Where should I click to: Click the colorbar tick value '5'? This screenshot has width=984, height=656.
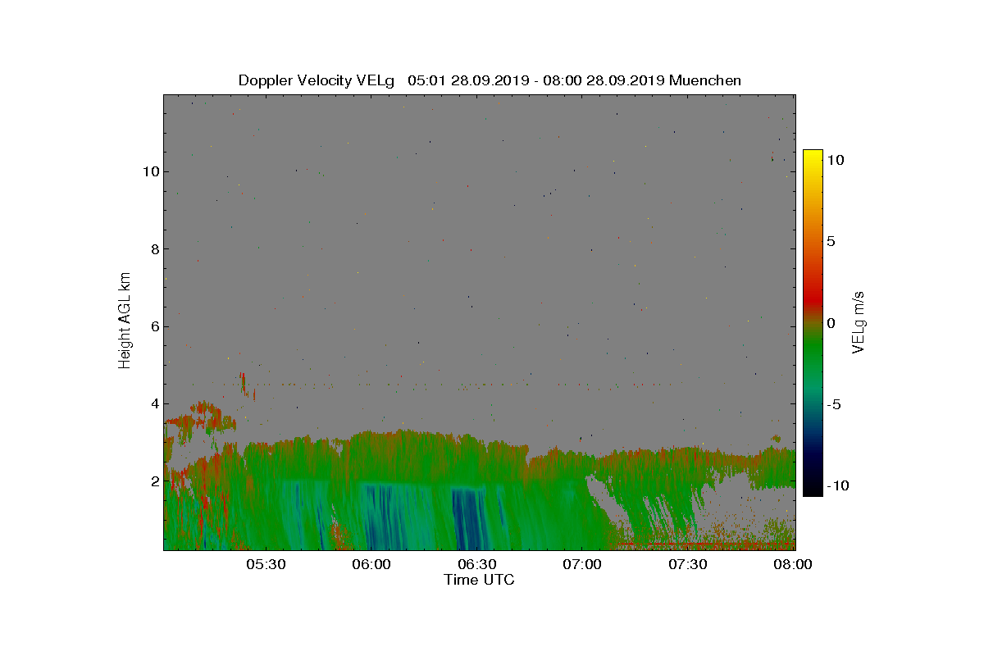click(x=831, y=242)
